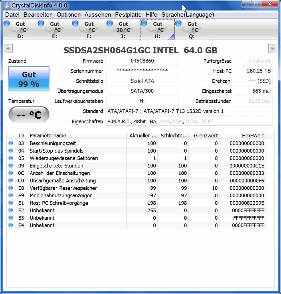
Task: Click the status orb for attribute 05
Action: click(11, 158)
